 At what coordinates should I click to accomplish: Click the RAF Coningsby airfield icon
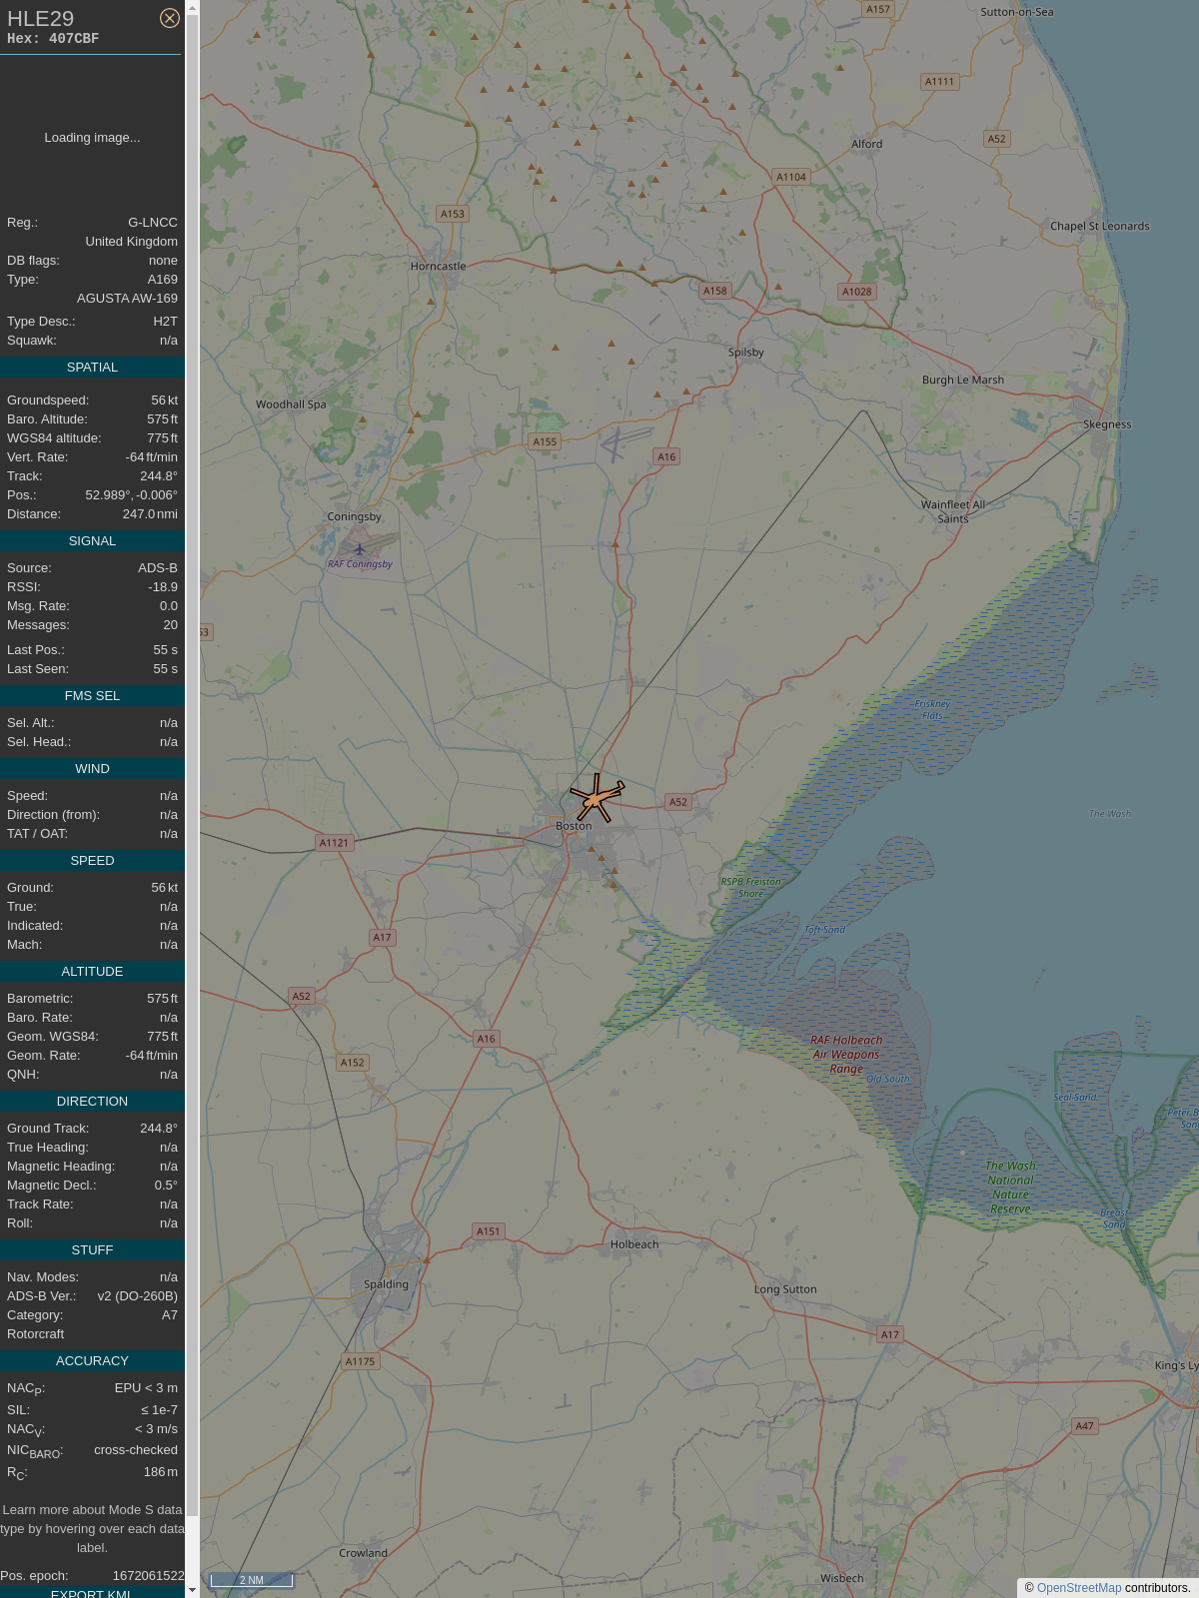(360, 549)
